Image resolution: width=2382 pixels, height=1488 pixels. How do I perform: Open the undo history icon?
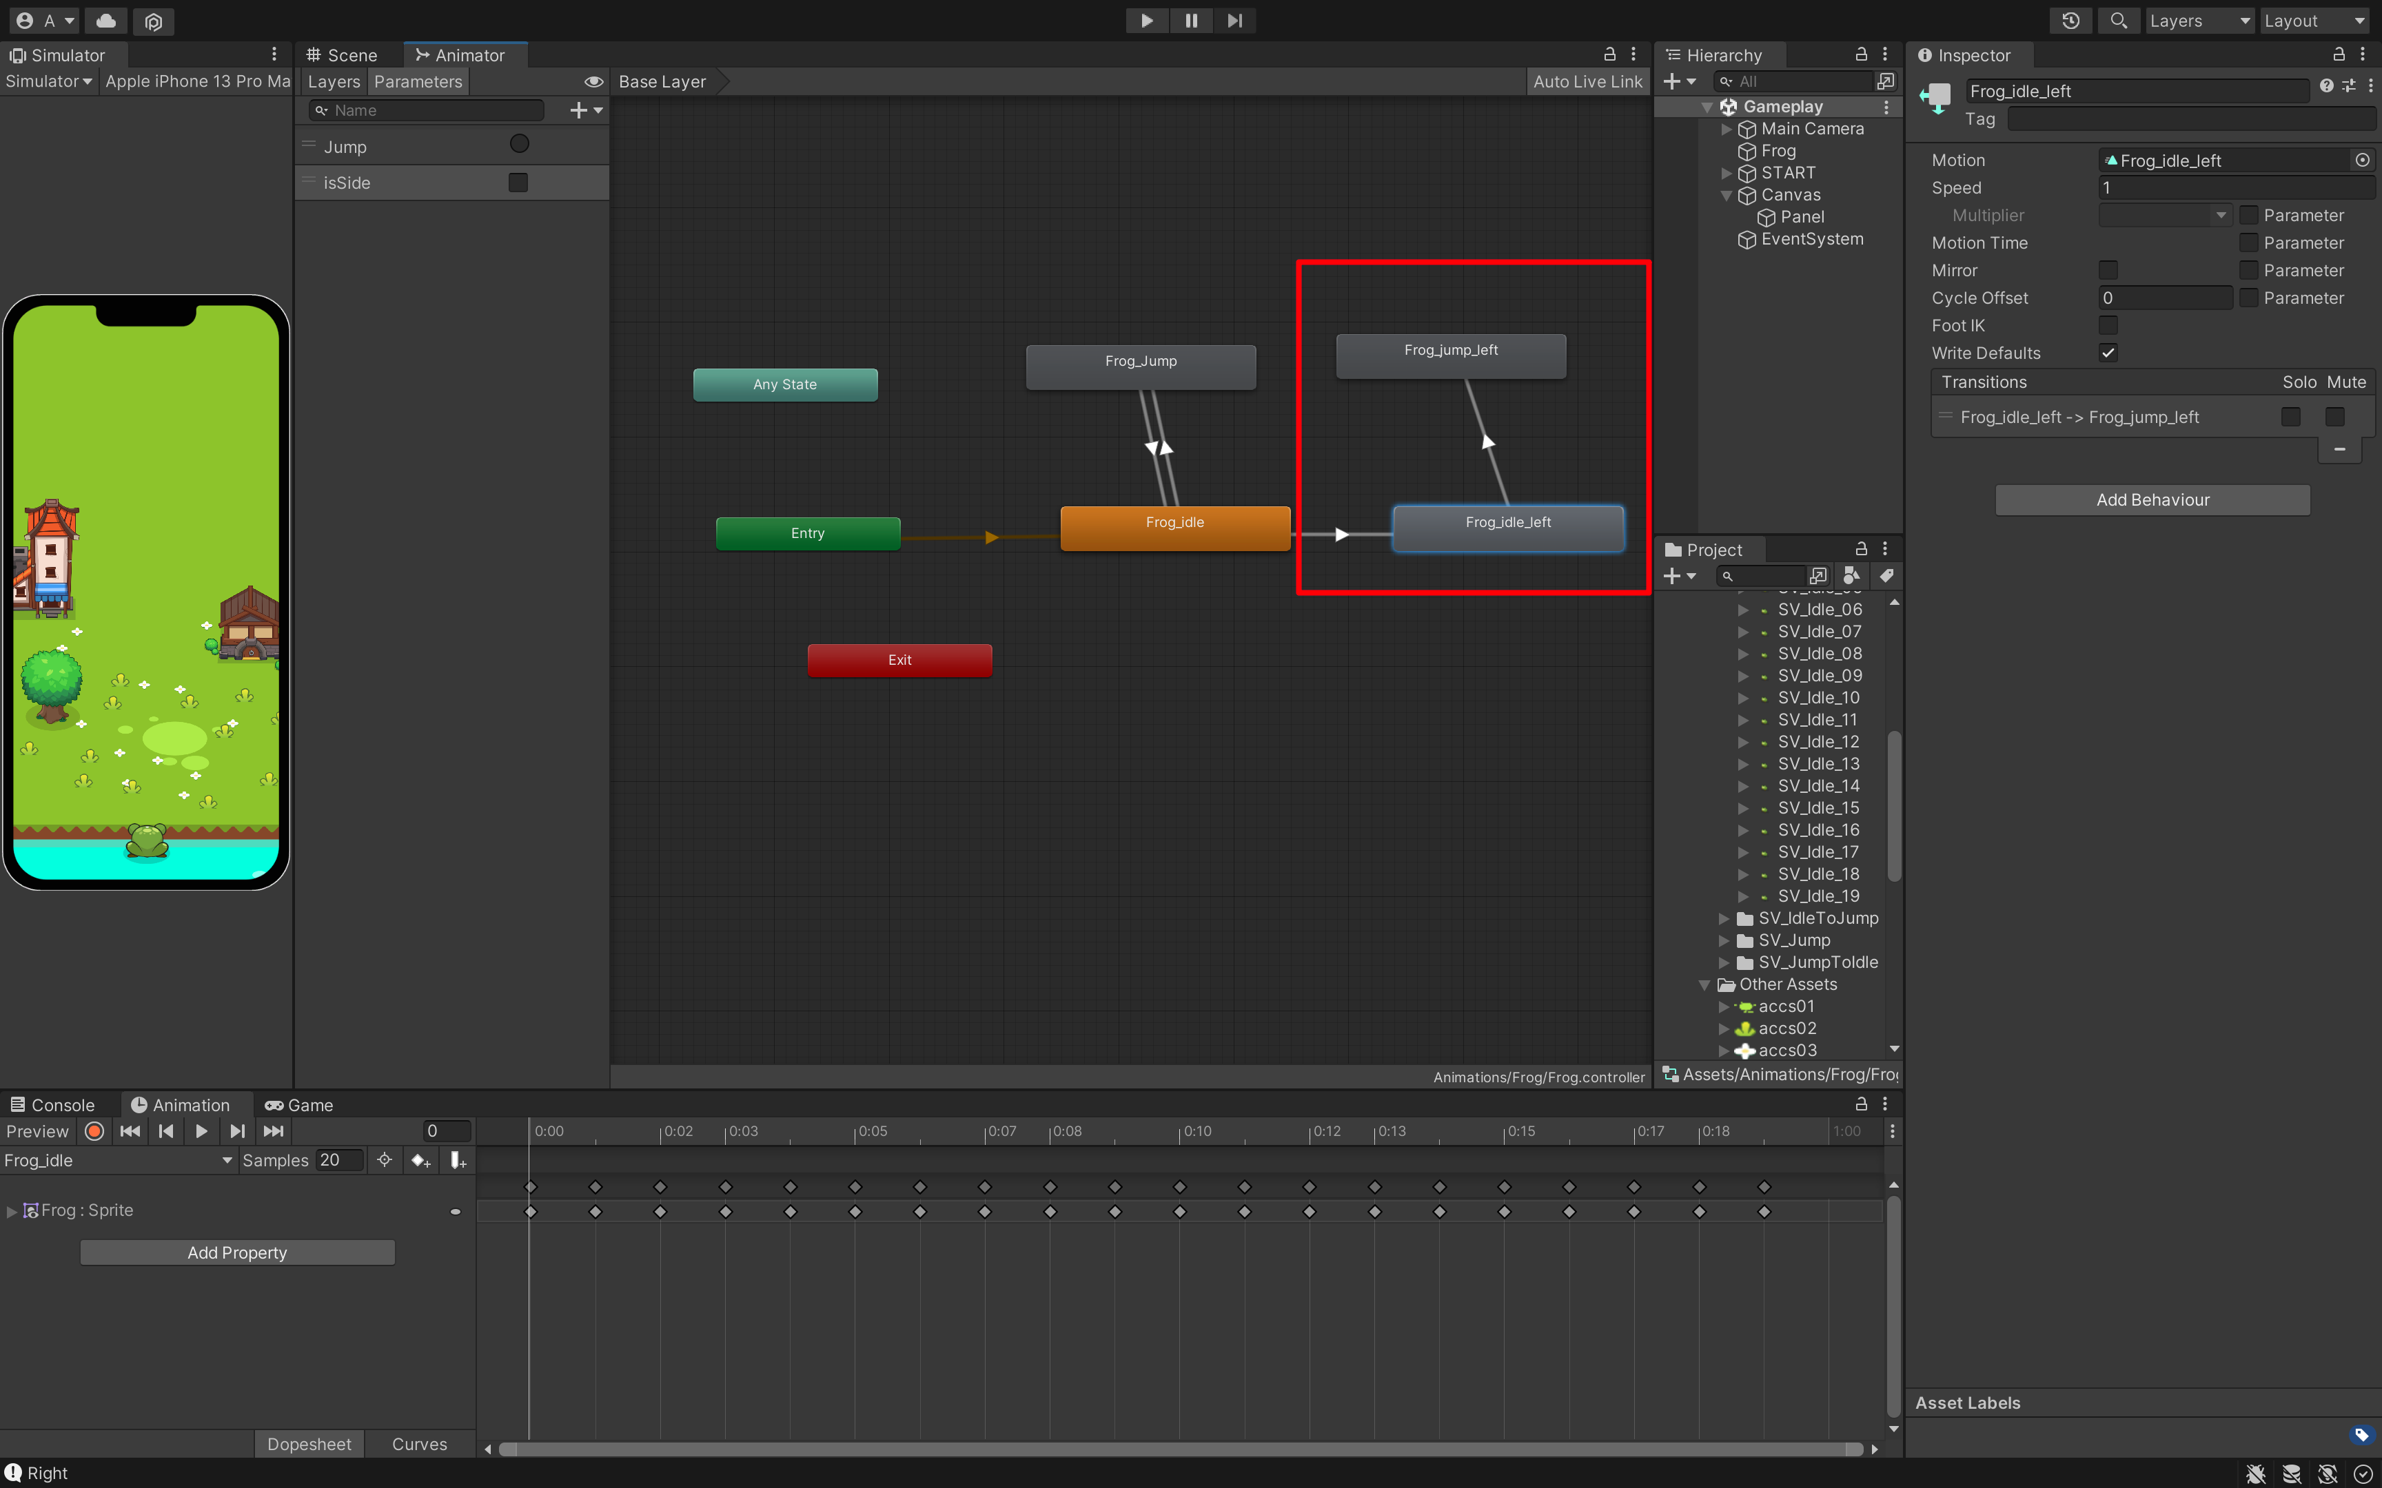pyautogui.click(x=2070, y=21)
